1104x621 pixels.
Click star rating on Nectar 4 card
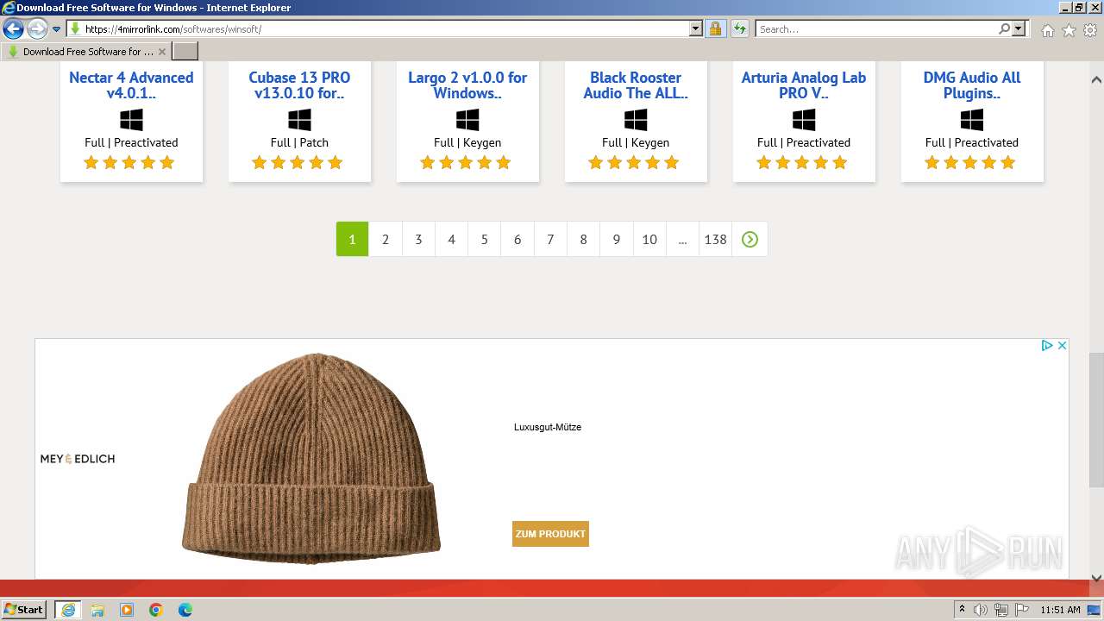129,162
